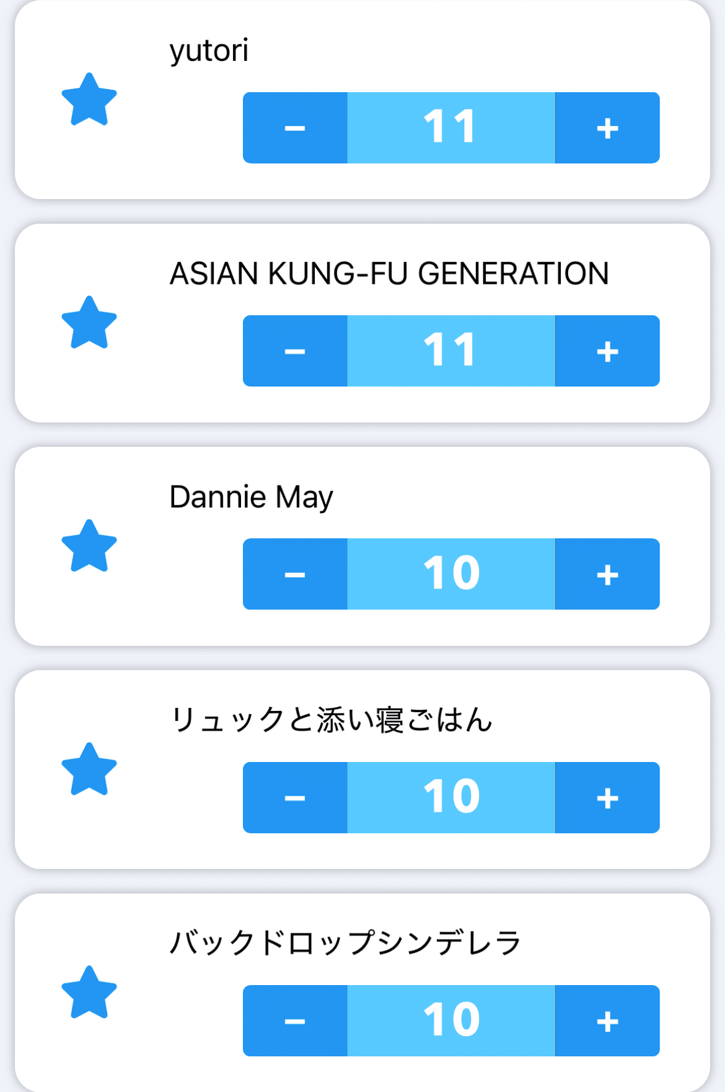Click the count value for リュックと添い寝ごはん

pos(451,798)
